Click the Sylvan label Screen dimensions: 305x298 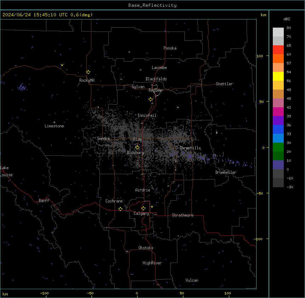pyautogui.click(x=138, y=87)
